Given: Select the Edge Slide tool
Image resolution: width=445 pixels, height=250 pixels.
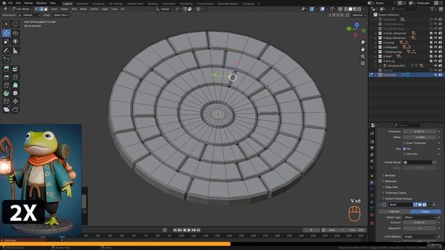Looking at the screenshot, I should 6,101.
